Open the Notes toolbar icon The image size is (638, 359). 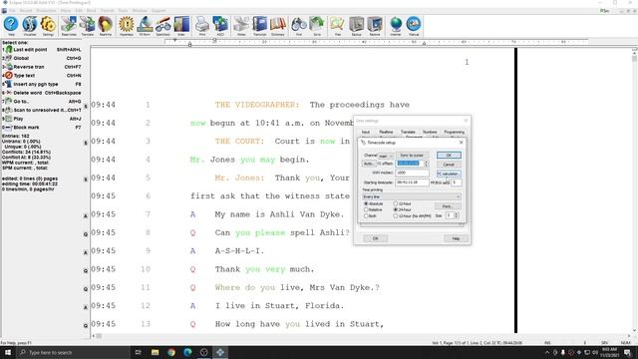[x=241, y=25]
